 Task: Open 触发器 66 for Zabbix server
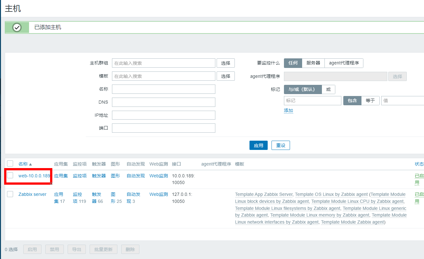coord(97,198)
